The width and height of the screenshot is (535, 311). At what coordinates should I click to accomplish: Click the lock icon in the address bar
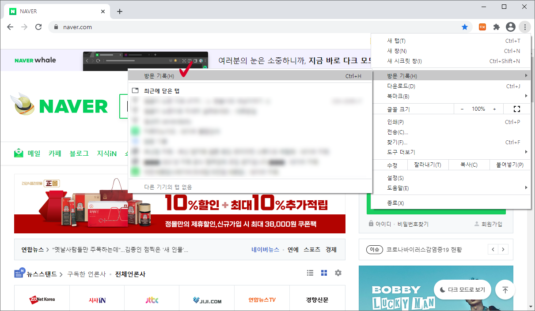[x=56, y=27]
